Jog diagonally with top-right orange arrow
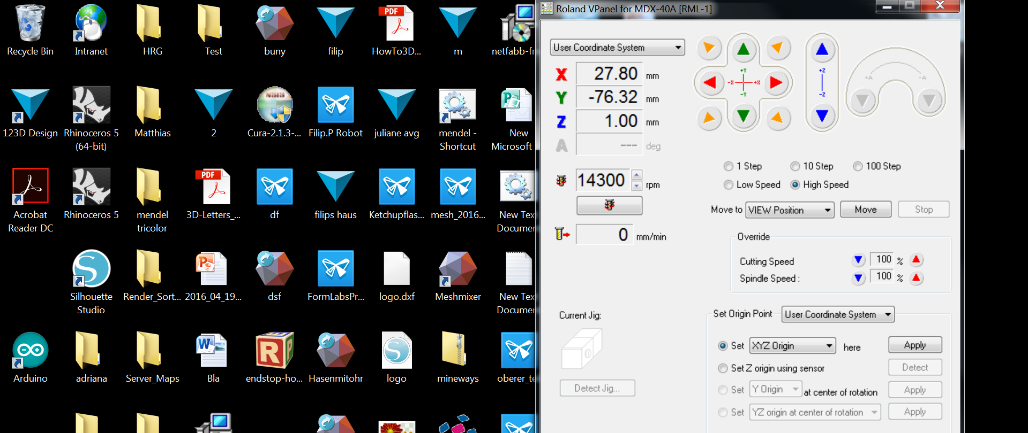This screenshot has width=1028, height=433. [778, 48]
